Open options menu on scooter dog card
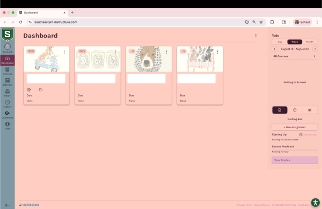The width and height of the screenshot is (322, 209). click(64, 51)
